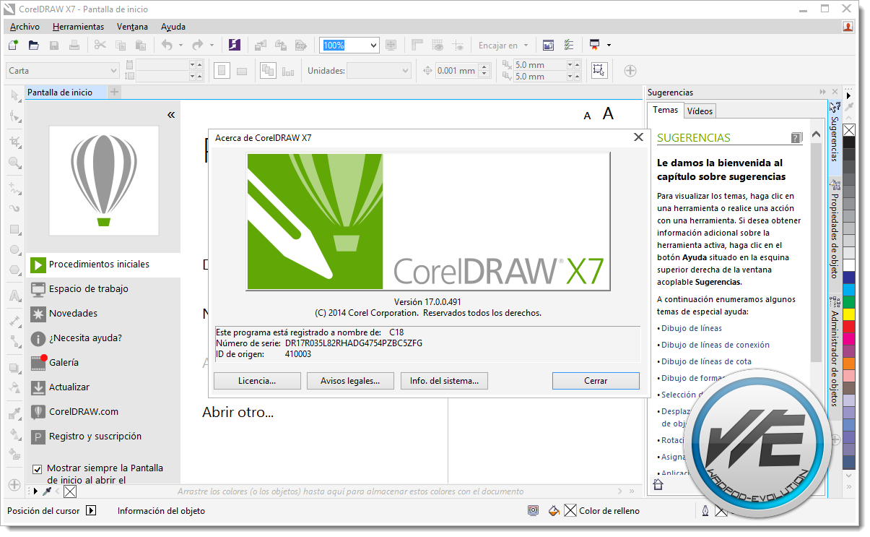Screen dimensions: 870x537
Task: Click the add plus icon in property bar
Action: pos(630,70)
